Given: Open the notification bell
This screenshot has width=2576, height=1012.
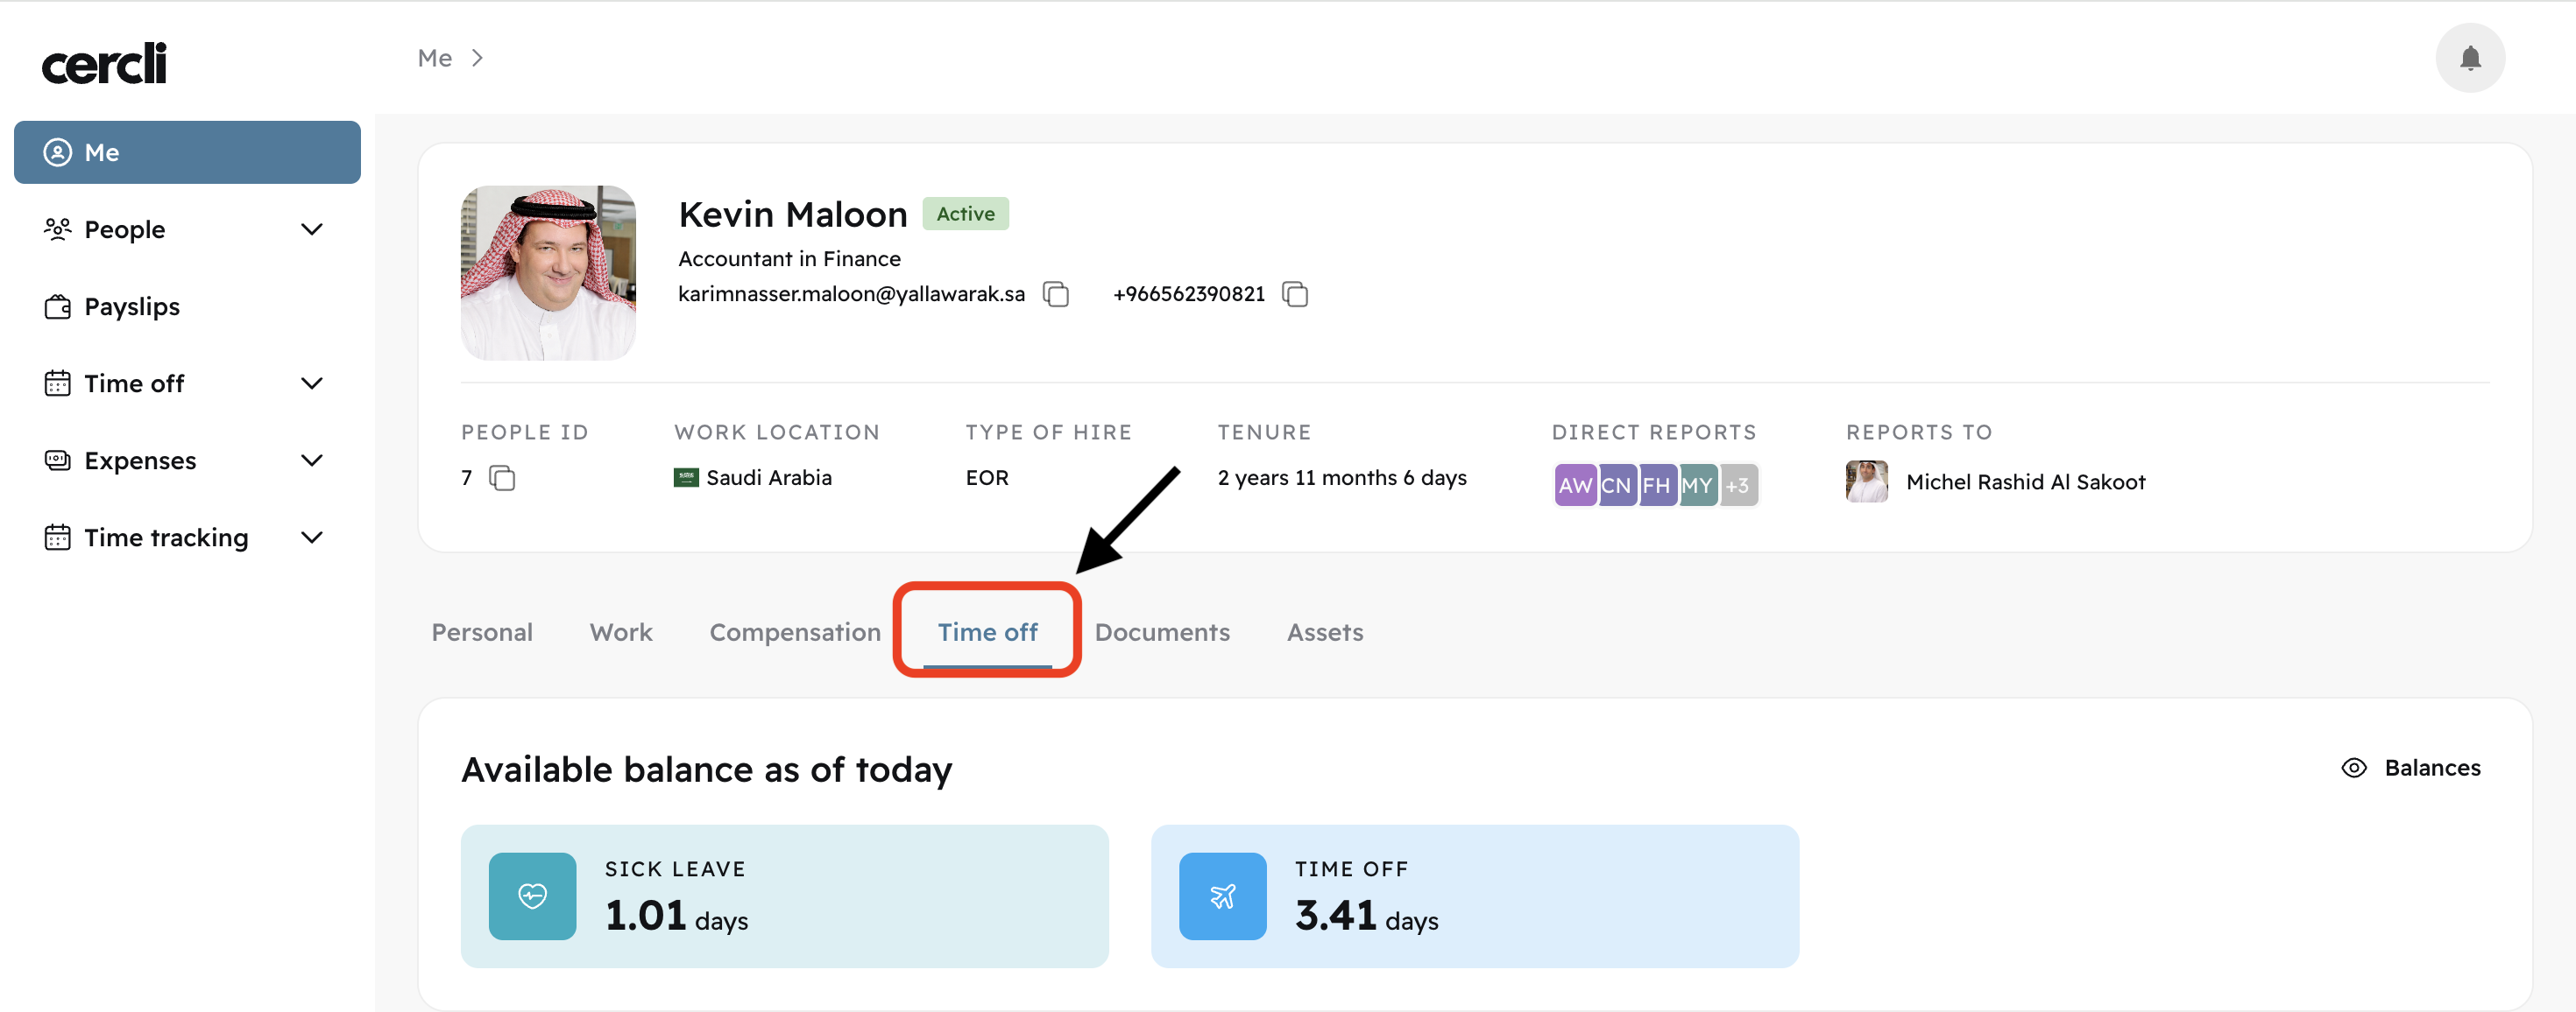Looking at the screenshot, I should tap(2469, 58).
